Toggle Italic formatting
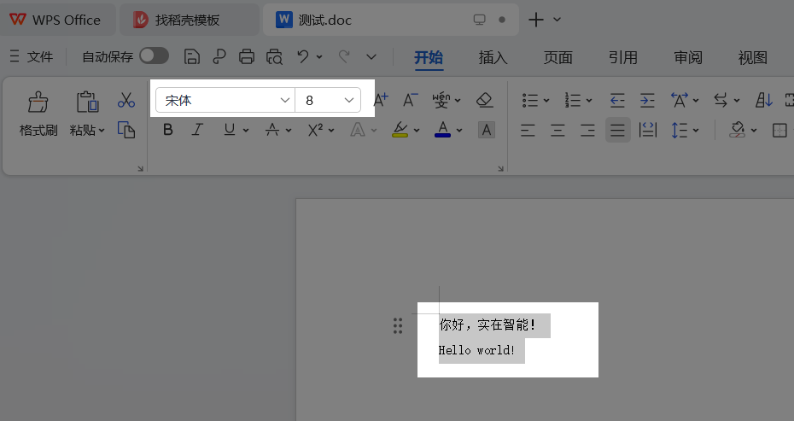This screenshot has width=794, height=421. [x=197, y=130]
